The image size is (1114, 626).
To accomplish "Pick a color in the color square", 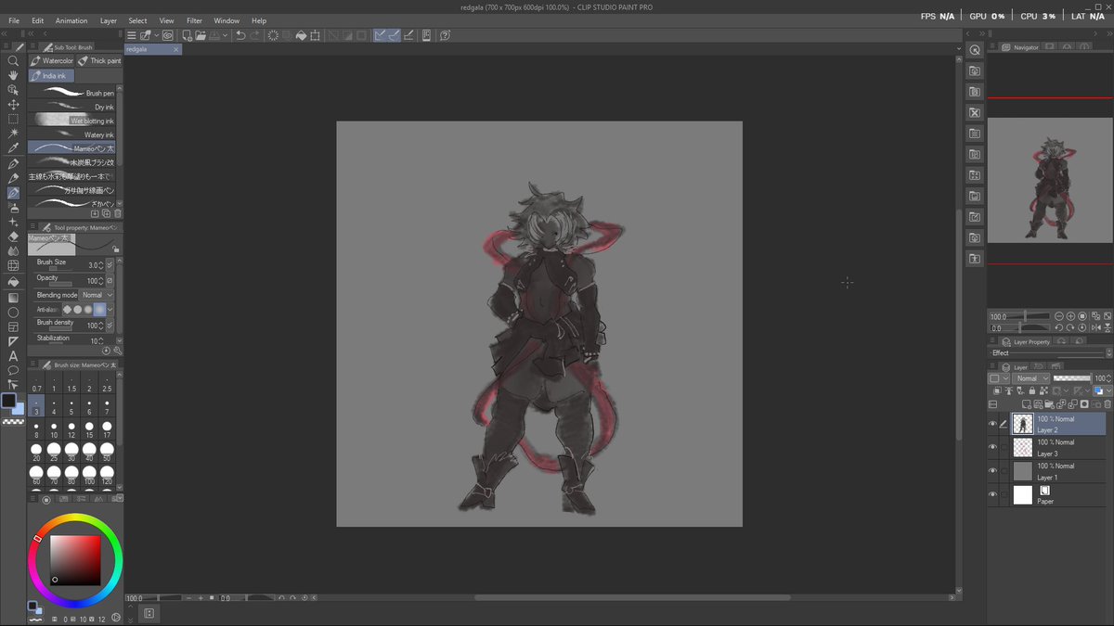I will tap(74, 559).
